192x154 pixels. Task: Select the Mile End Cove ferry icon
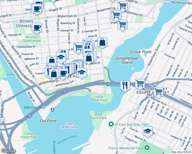tap(53, 109)
